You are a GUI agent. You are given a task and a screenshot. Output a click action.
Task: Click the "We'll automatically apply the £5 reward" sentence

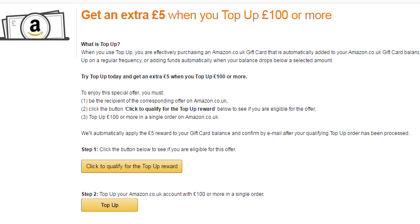click(x=245, y=133)
